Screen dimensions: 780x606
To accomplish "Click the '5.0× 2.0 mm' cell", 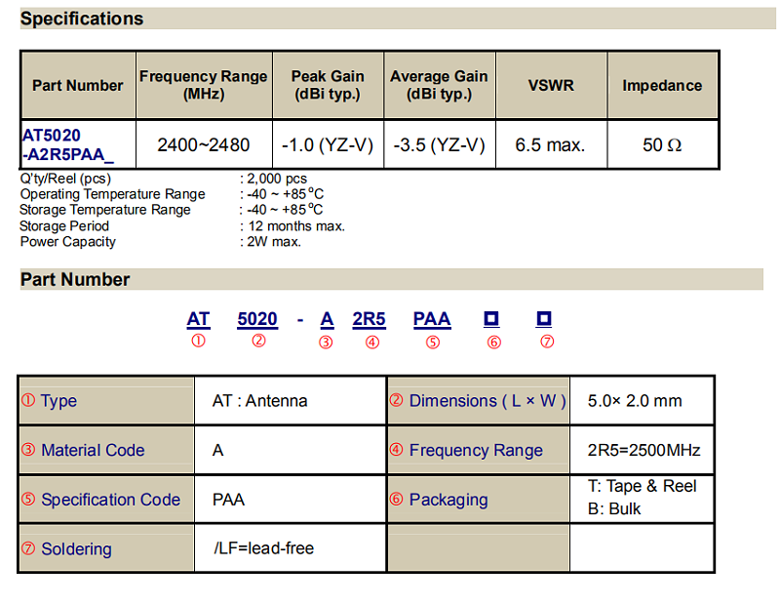I will [642, 401].
